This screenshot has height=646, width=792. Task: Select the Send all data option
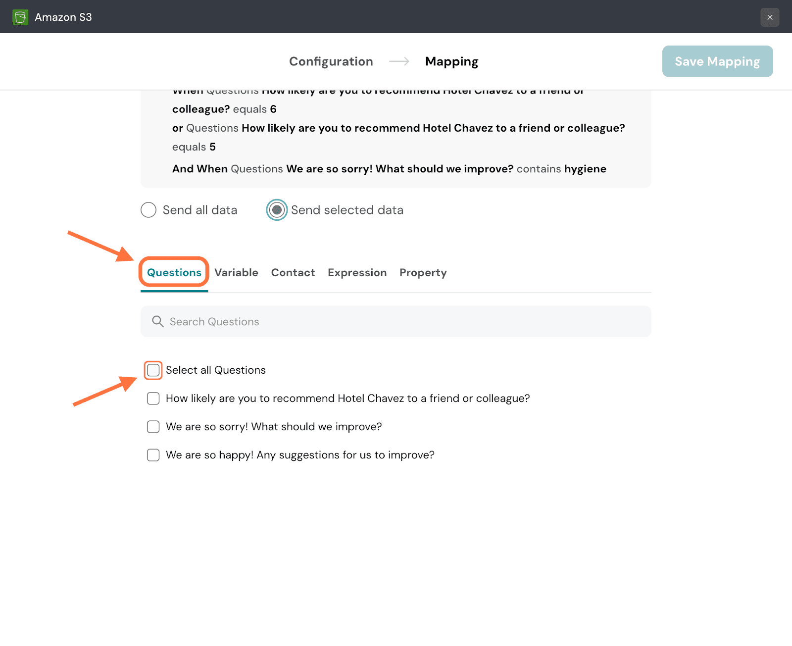[x=148, y=210]
